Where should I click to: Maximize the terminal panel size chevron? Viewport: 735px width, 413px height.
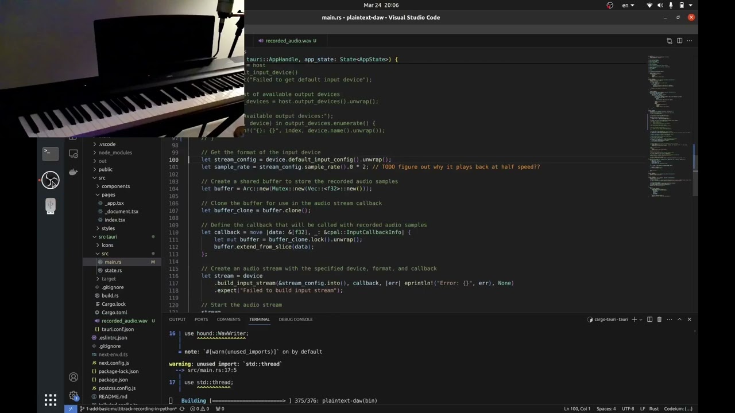(x=679, y=320)
